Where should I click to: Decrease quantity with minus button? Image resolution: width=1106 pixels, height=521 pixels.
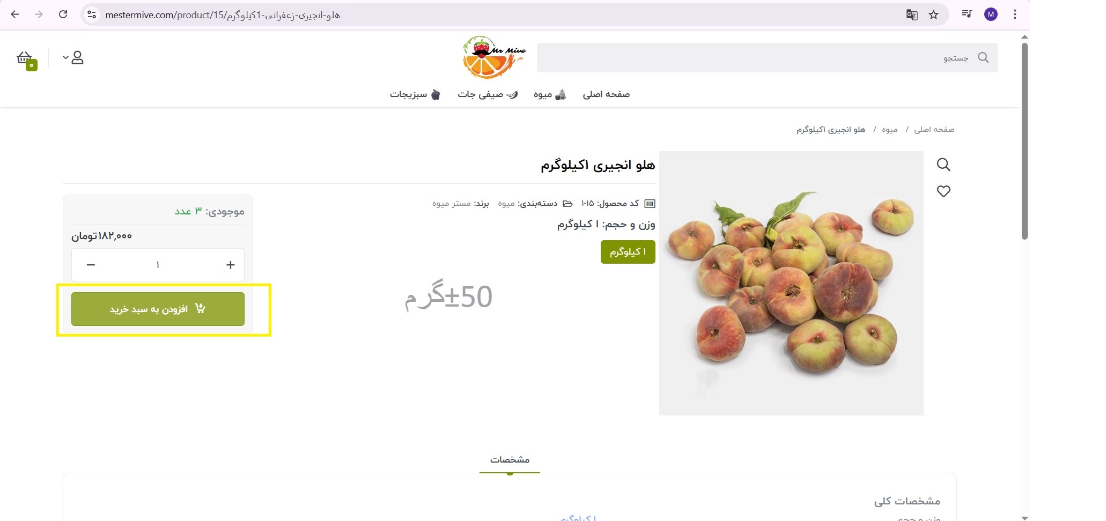(x=91, y=265)
